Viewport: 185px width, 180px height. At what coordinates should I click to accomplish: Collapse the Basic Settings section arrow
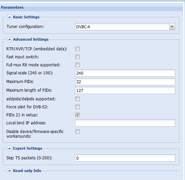[9, 17]
